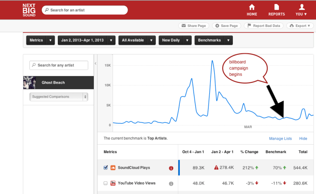The image size is (316, 194).
Task: Open the Benchmarks dropdown
Action: pos(214,40)
